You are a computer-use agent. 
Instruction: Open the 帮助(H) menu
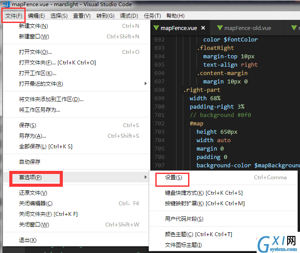pyautogui.click(x=176, y=15)
